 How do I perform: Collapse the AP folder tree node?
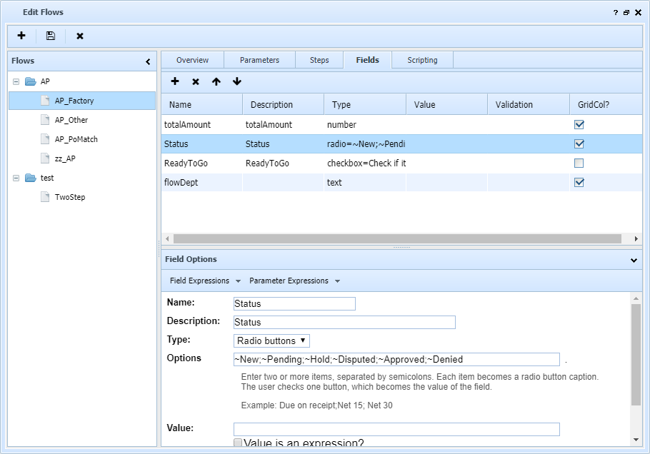point(16,81)
